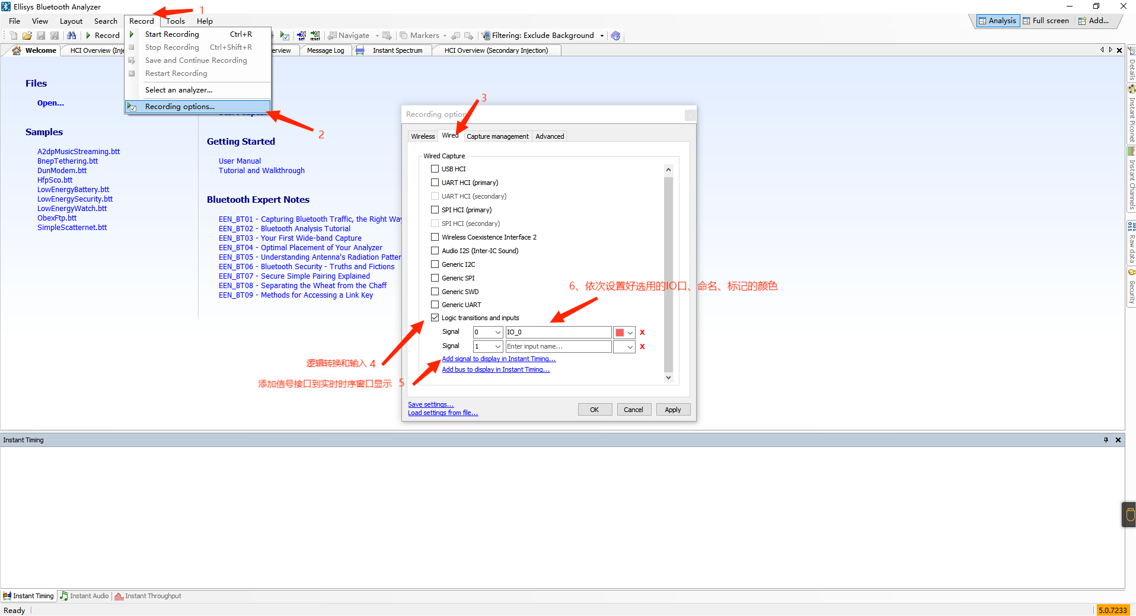Open signal number dropdown showing 0
The width and height of the screenshot is (1136, 616).
tap(488, 333)
